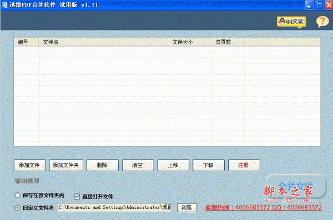Click the 添加文件 button
This screenshot has width=333, height=220.
pos(30,165)
